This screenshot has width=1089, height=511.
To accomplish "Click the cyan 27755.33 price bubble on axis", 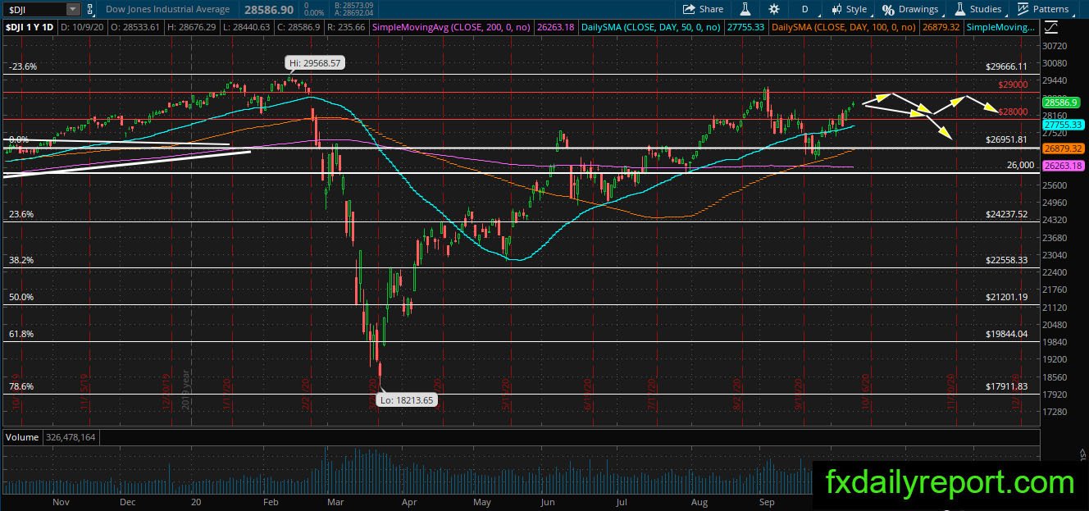I will point(1061,125).
